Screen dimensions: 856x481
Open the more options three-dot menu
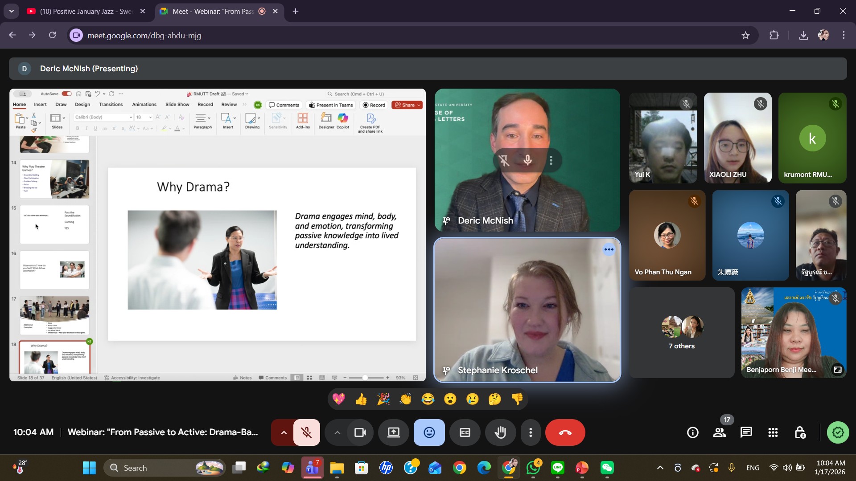531,432
